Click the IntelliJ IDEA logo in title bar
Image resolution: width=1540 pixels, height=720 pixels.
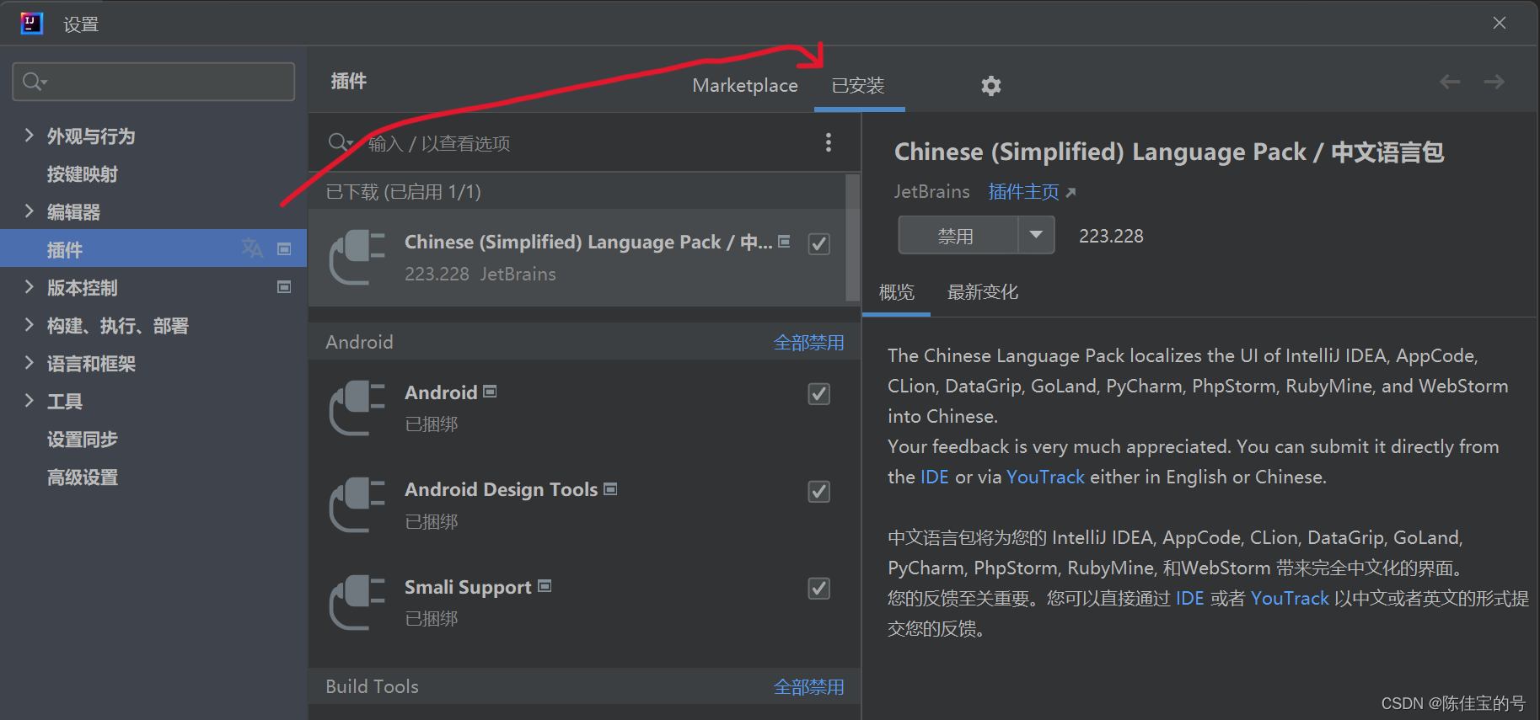pos(32,24)
